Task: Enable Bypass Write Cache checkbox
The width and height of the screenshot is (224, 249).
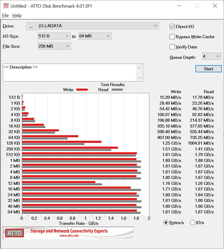Action: pos(172,37)
